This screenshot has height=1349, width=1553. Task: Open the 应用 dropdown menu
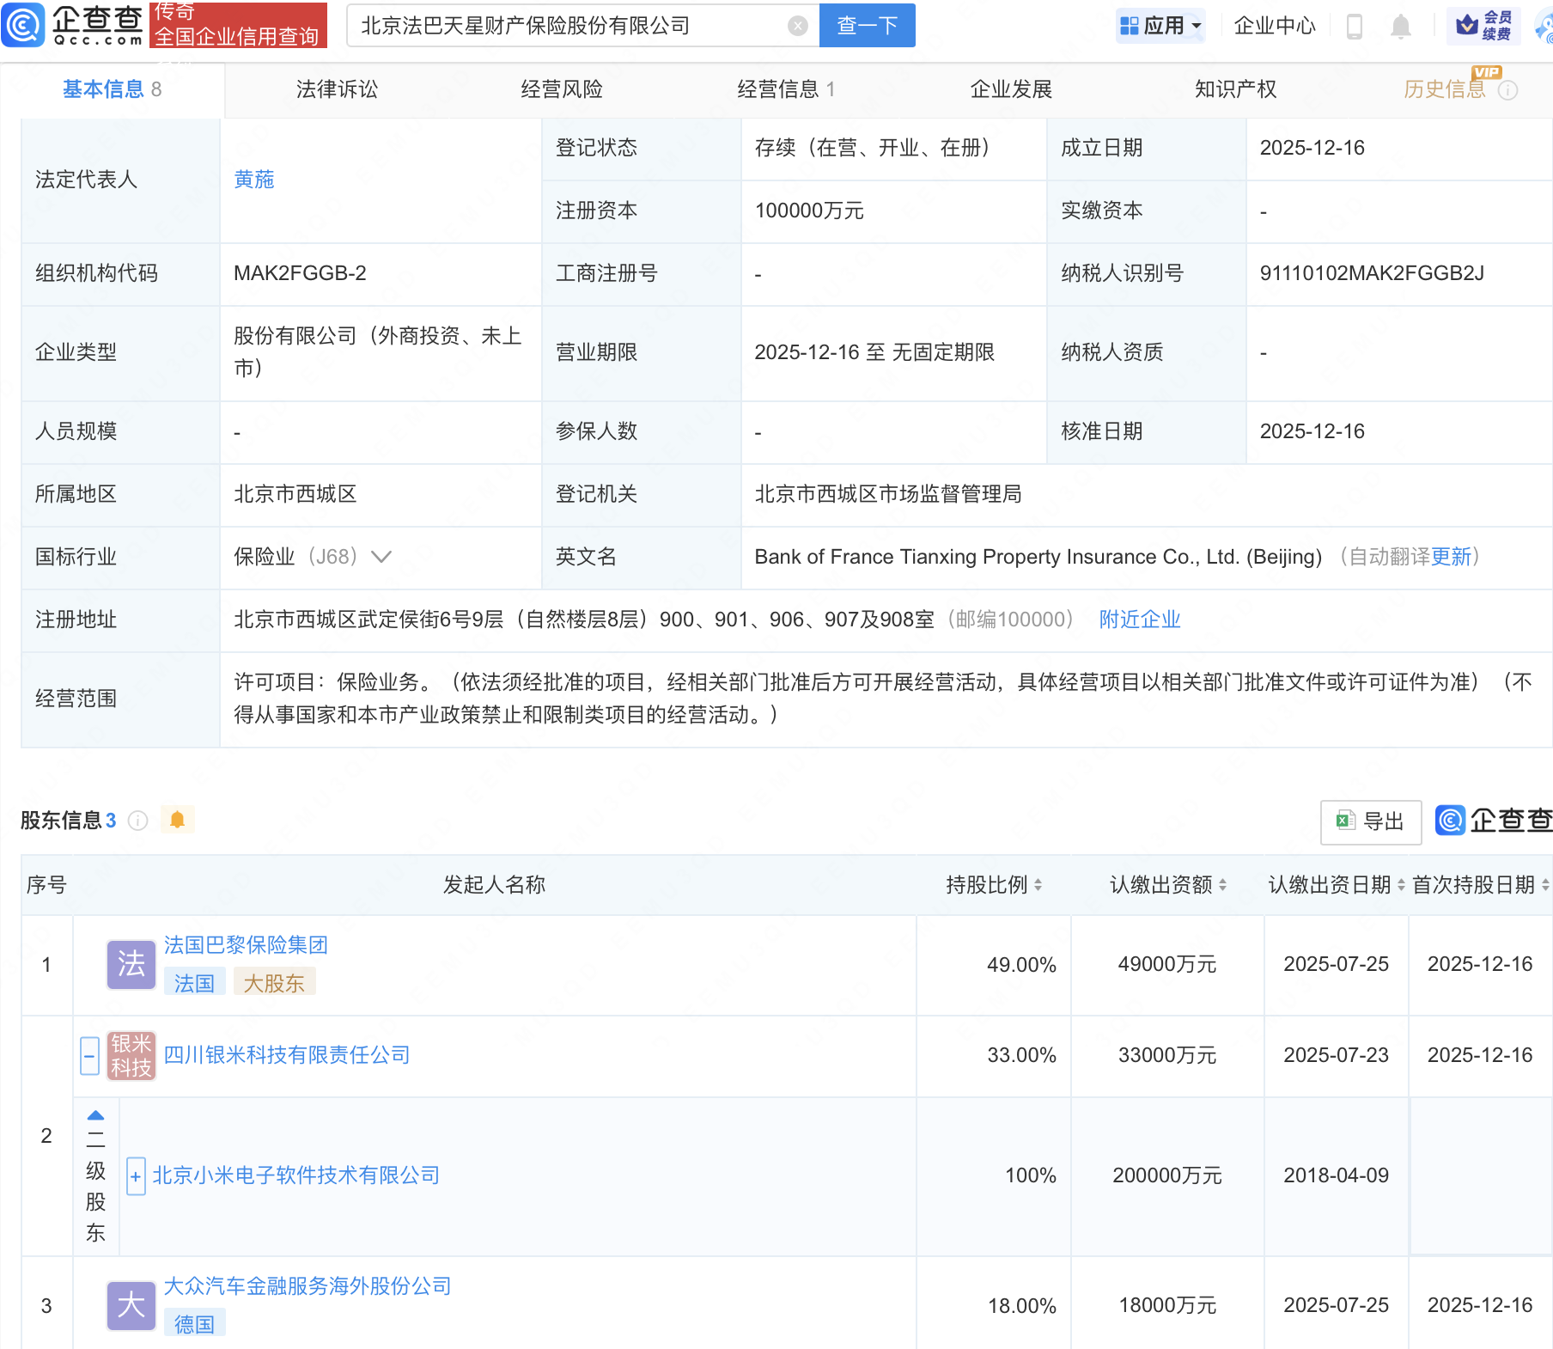pos(1160,25)
